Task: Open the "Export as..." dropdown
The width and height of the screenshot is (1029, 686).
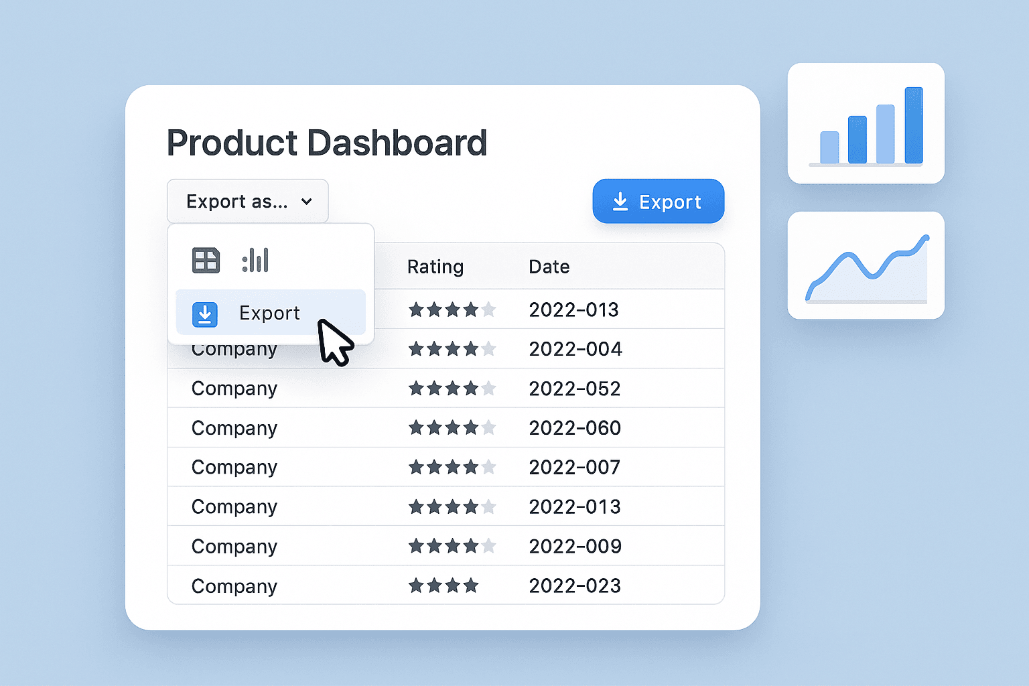Action: [x=247, y=202]
